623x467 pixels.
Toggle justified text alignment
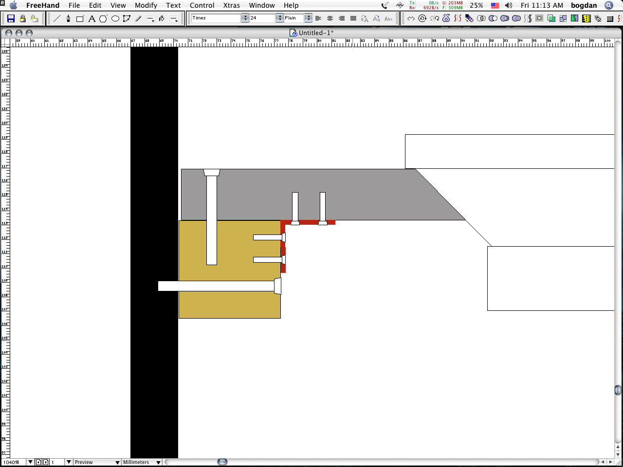[353, 18]
